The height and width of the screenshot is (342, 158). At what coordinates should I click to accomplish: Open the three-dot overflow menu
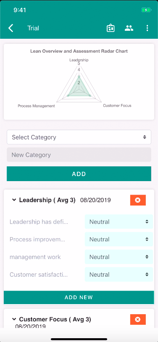147,28
